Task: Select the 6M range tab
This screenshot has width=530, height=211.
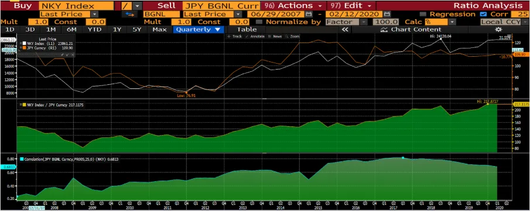Action: (x=71, y=29)
